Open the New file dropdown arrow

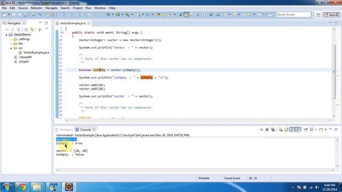click(9, 14)
